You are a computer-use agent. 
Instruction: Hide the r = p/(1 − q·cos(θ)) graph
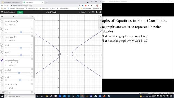[x=2, y=60]
